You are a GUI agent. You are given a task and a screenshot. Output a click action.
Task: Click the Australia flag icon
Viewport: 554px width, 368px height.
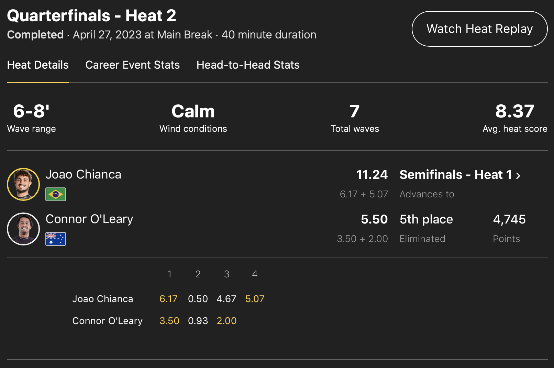point(56,239)
